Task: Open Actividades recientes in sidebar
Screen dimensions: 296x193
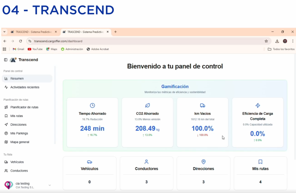Action: (x=25, y=87)
